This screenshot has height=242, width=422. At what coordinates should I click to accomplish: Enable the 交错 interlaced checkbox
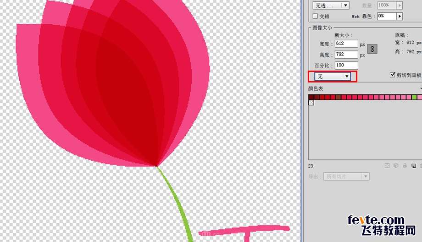[x=315, y=16]
